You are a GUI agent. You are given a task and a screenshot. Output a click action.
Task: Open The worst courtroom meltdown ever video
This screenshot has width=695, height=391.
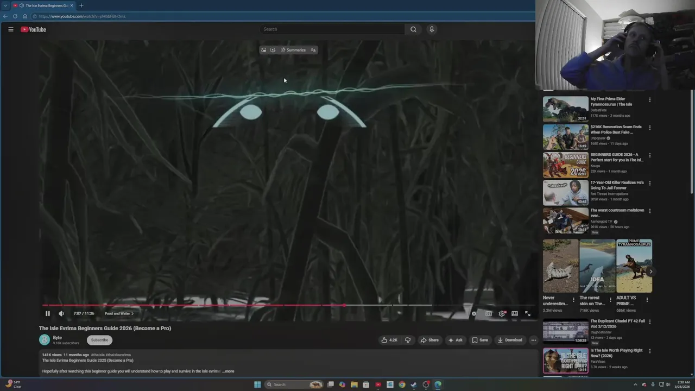click(x=566, y=220)
